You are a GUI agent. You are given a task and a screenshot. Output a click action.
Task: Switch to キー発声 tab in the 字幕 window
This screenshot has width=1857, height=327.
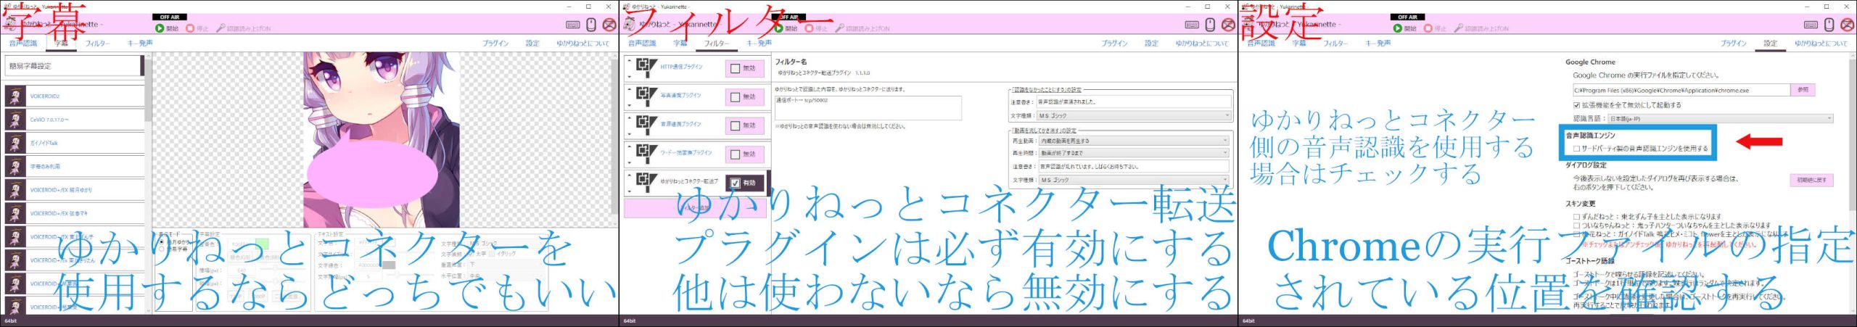pos(140,44)
